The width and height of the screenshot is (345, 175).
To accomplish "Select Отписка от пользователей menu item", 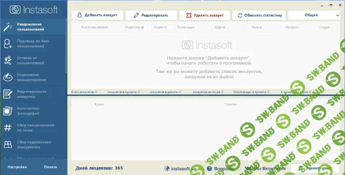I will point(33,60).
